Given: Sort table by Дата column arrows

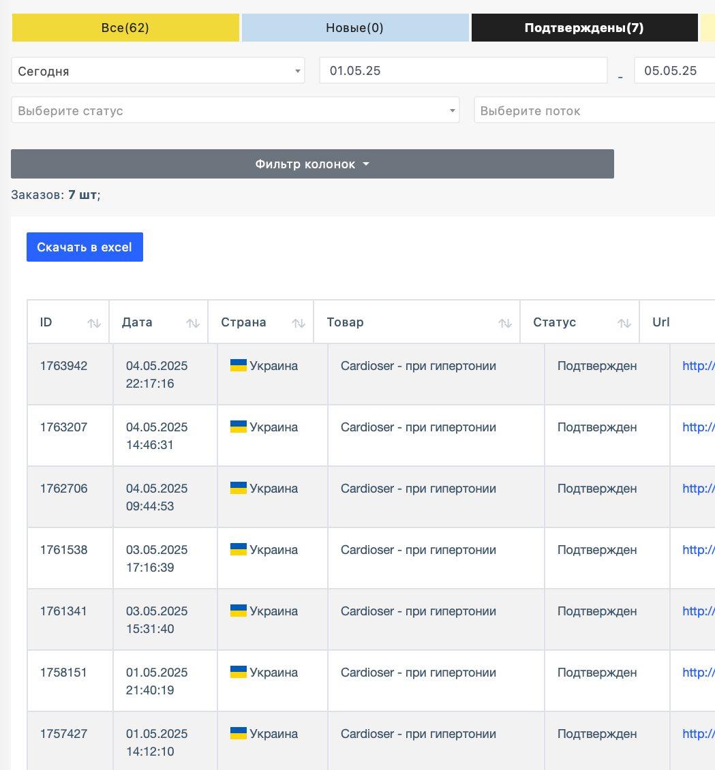Looking at the screenshot, I should [192, 323].
